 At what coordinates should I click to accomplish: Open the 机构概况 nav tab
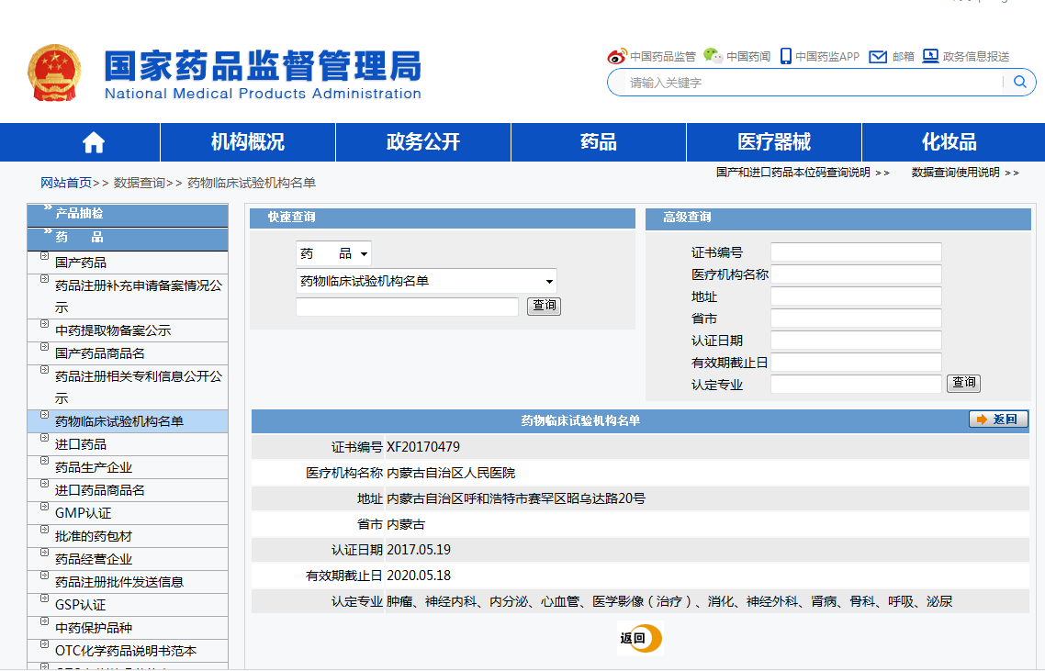coord(248,142)
